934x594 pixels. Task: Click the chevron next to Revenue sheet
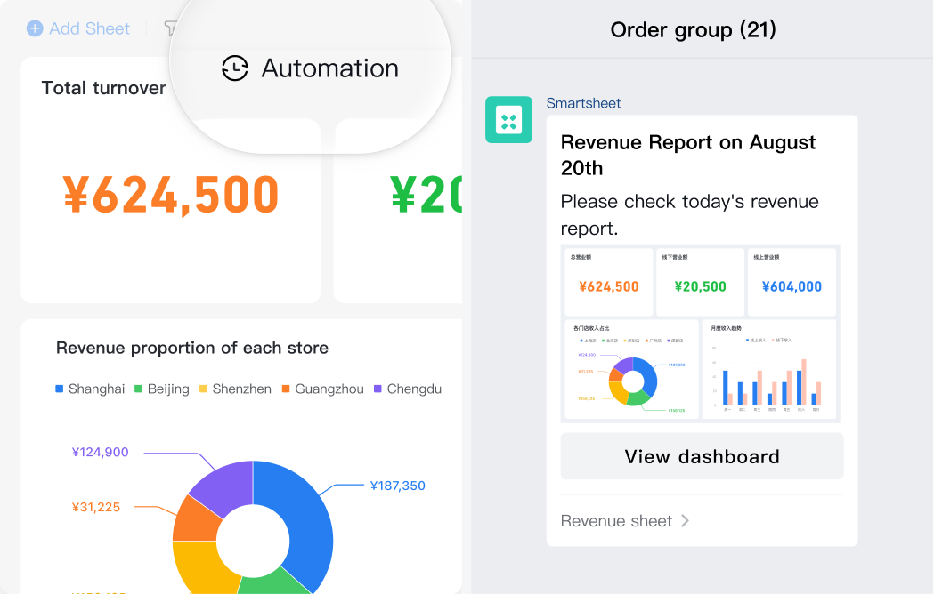[685, 521]
